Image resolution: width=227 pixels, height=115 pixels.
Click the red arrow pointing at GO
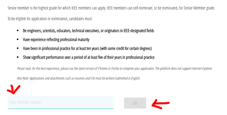(x=160, y=104)
